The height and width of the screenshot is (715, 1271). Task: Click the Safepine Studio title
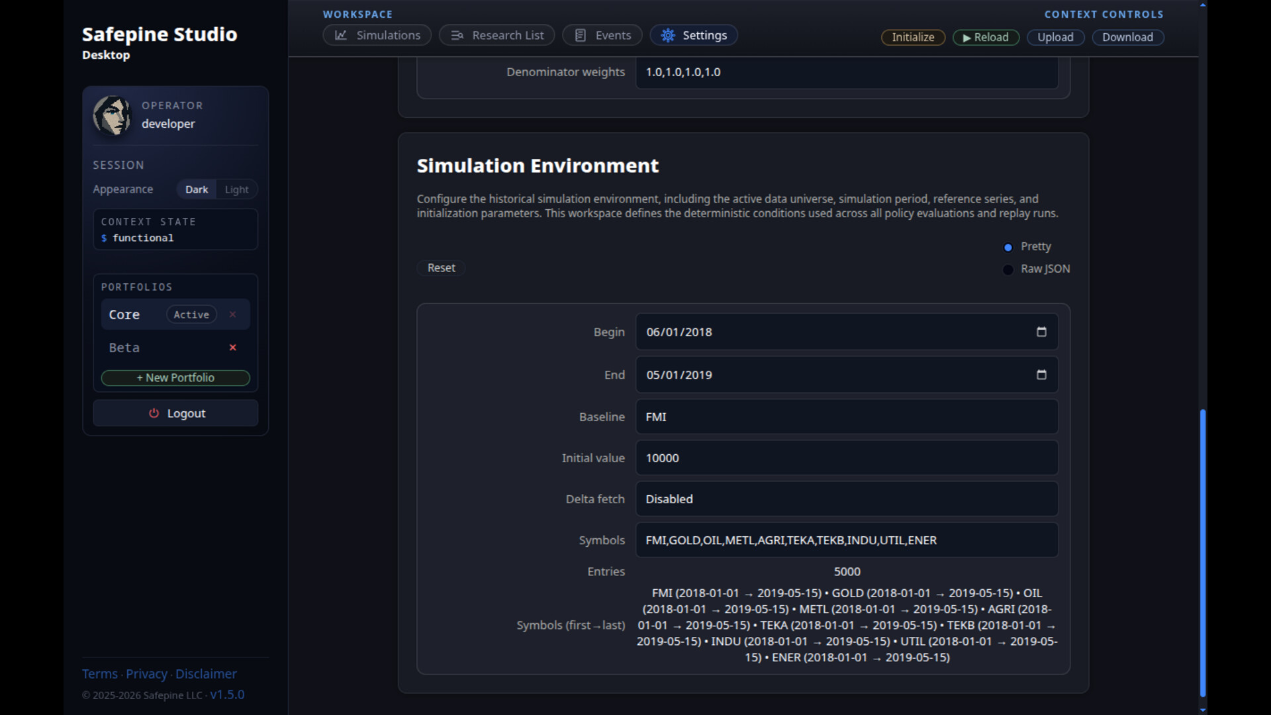coord(160,34)
